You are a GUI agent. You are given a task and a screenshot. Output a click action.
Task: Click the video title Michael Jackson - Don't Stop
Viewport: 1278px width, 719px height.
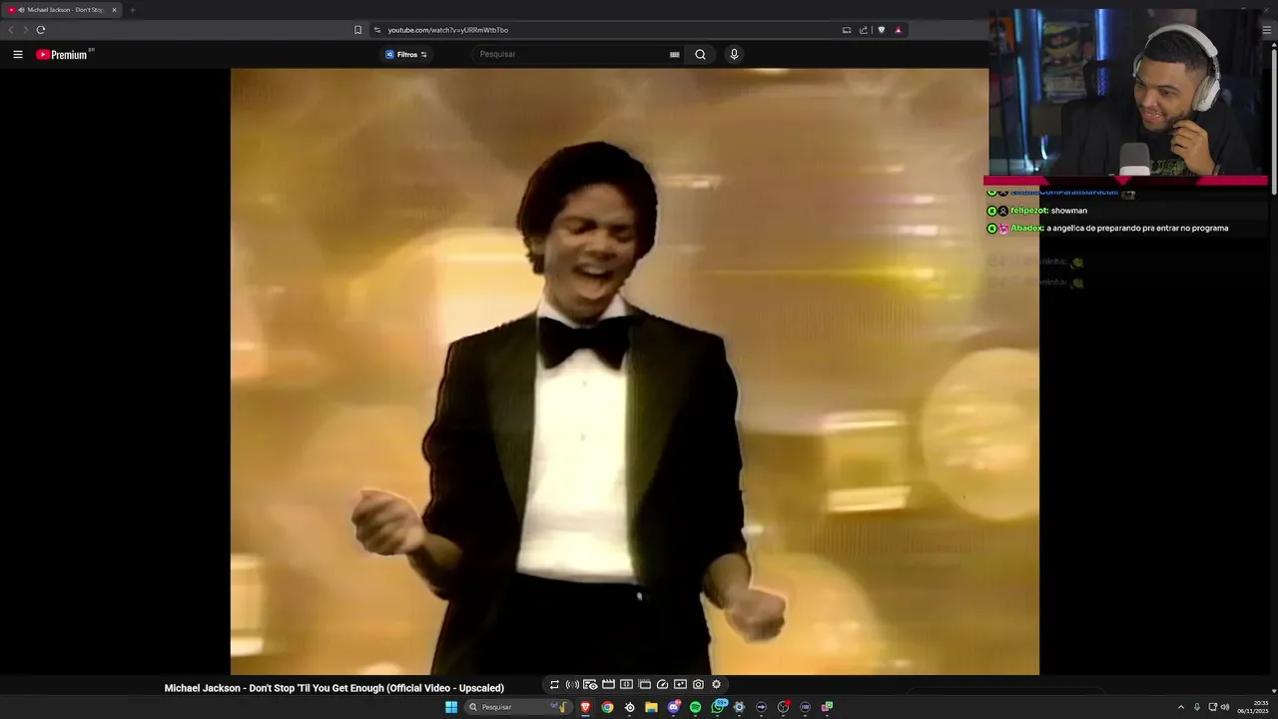[334, 688]
